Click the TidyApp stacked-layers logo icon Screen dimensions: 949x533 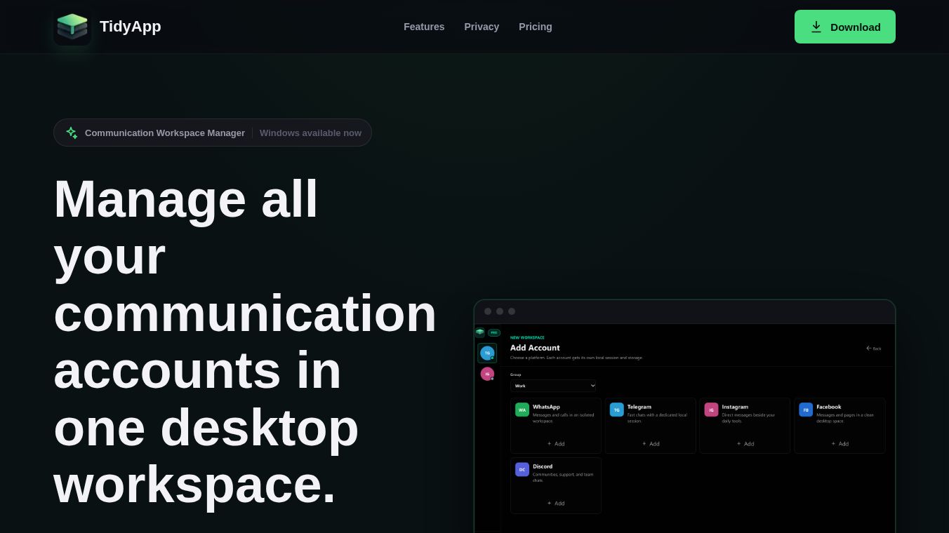click(x=72, y=27)
